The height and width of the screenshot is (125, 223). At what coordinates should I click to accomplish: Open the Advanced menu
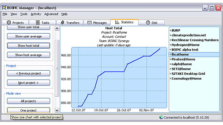(x=51, y=14)
